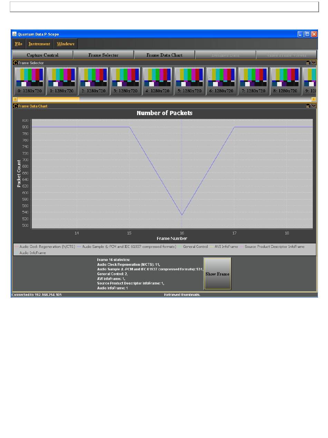Open the Instrument menu
The width and height of the screenshot is (328, 438).
click(x=39, y=44)
